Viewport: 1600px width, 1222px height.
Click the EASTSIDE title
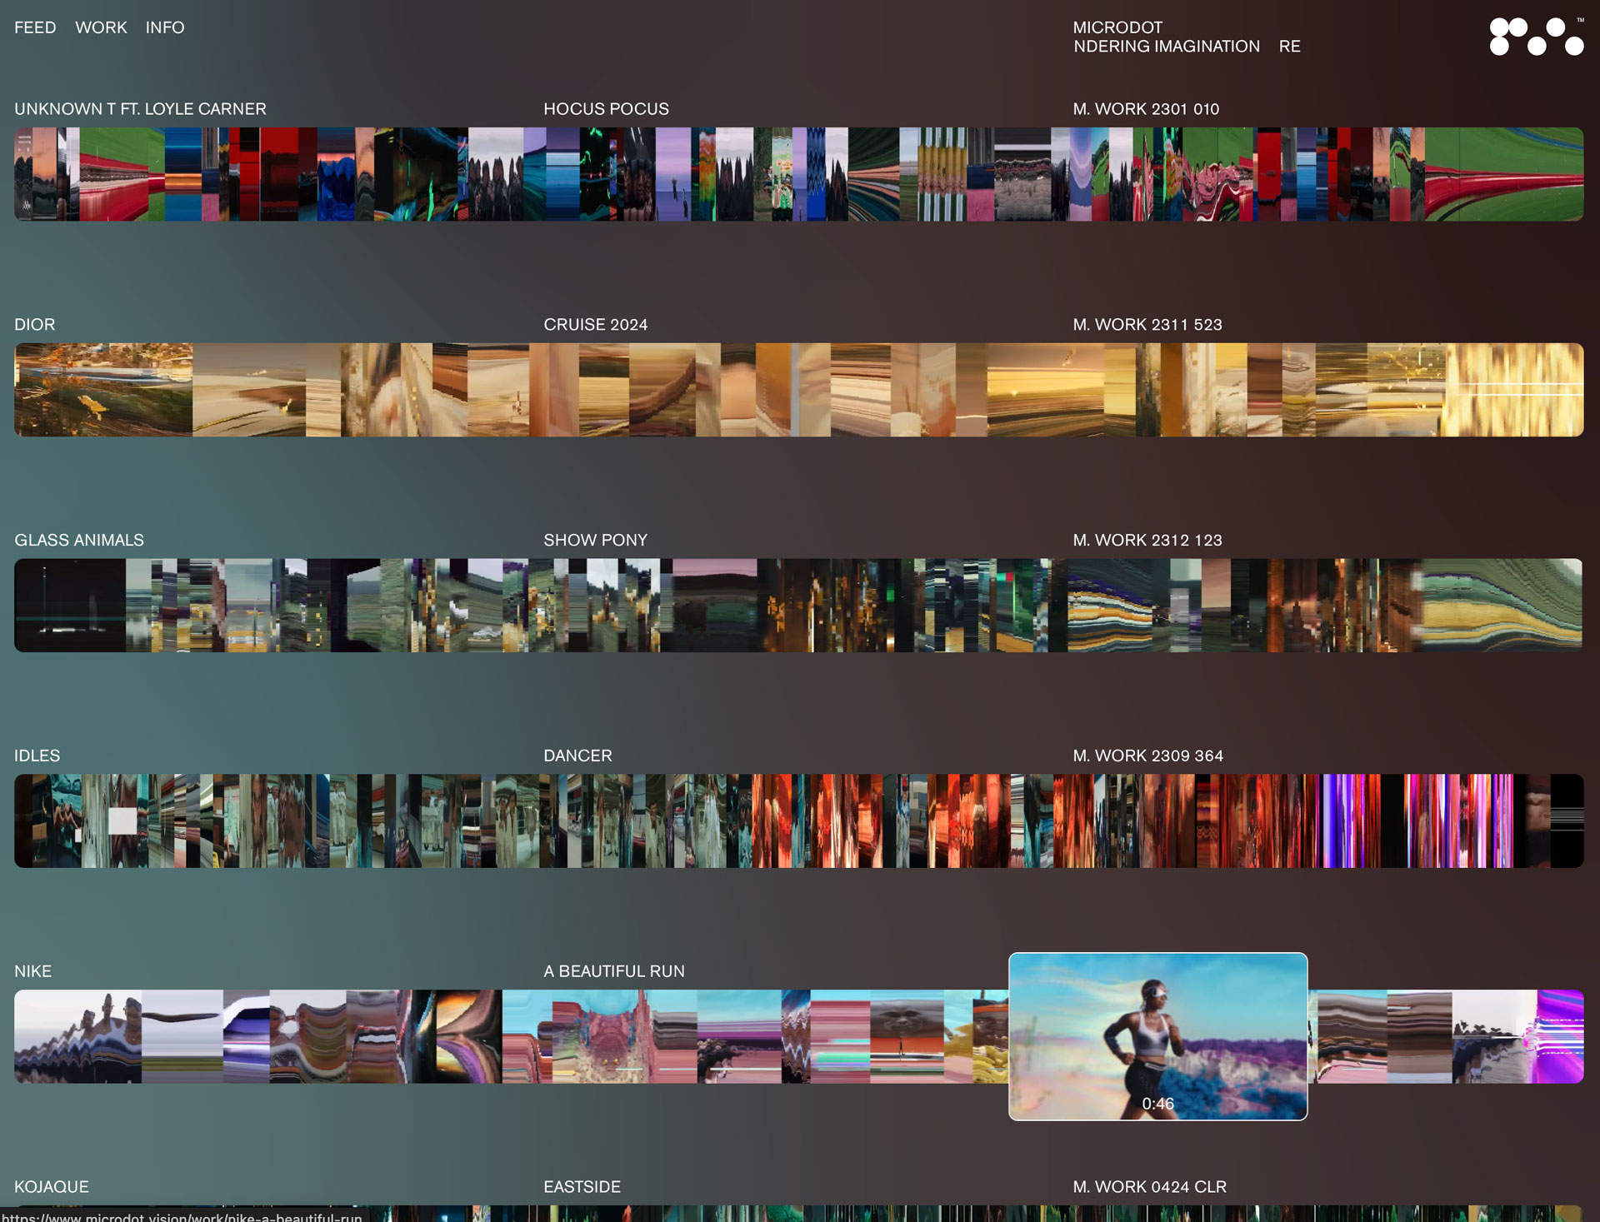[582, 1187]
